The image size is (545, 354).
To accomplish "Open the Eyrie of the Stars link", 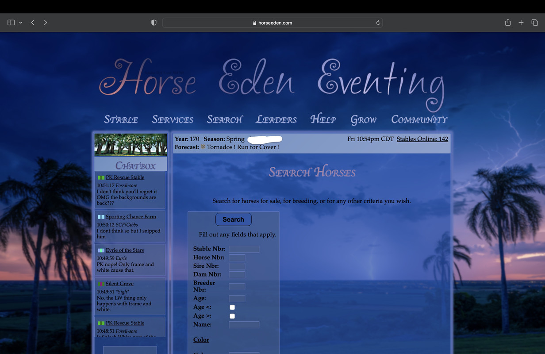I will click(x=125, y=250).
